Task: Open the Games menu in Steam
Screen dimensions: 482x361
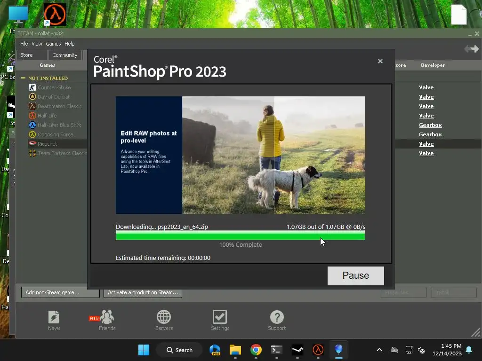Action: [53, 44]
